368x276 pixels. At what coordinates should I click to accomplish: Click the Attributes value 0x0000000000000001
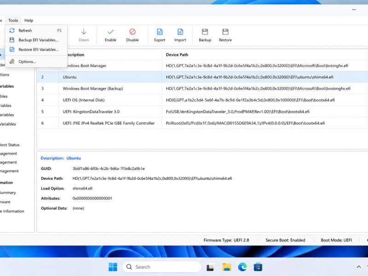pyautogui.click(x=92, y=198)
